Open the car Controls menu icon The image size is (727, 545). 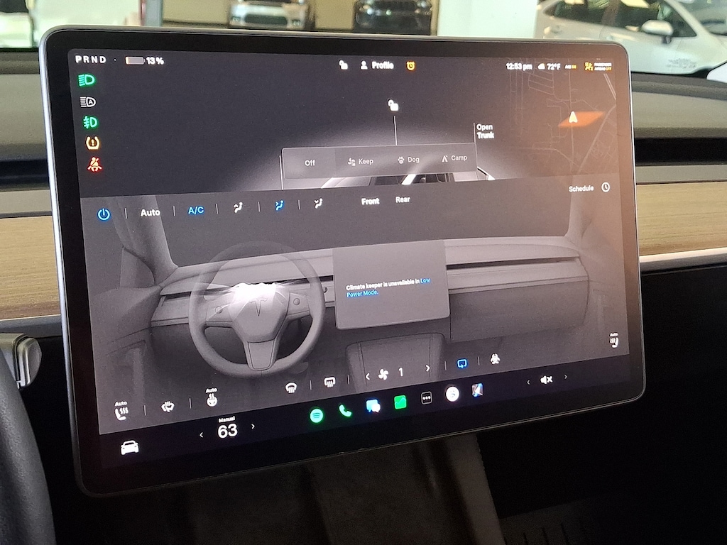pyautogui.click(x=129, y=448)
